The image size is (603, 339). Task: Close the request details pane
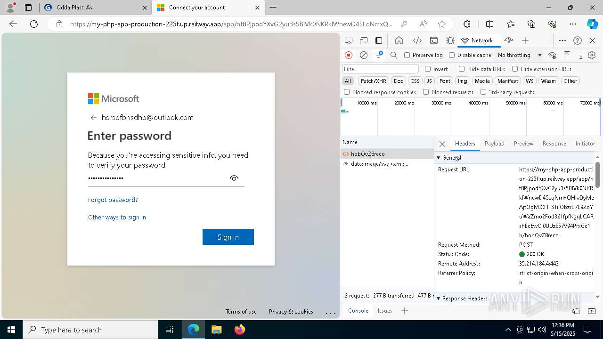tap(442, 144)
